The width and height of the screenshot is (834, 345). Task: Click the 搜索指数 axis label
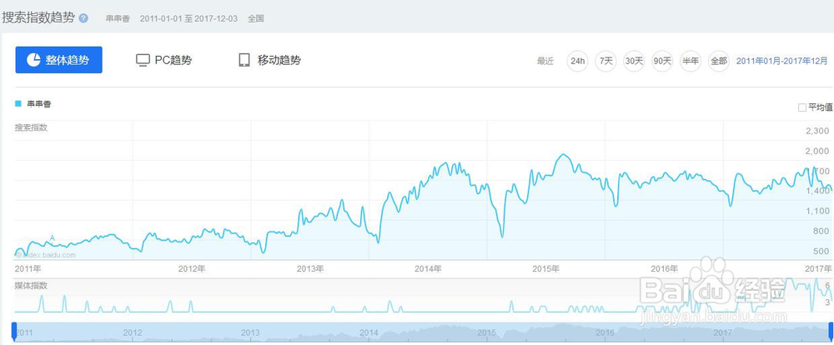pos(32,127)
